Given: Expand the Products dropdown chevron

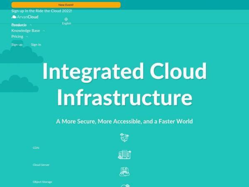Looking at the screenshot, I should pyautogui.click(x=31, y=25).
